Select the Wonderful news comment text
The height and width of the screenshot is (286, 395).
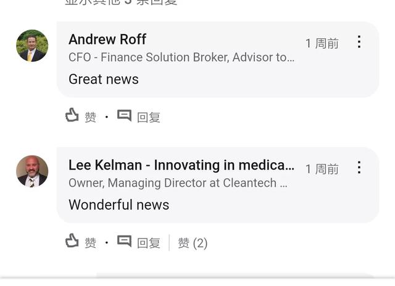click(x=119, y=205)
